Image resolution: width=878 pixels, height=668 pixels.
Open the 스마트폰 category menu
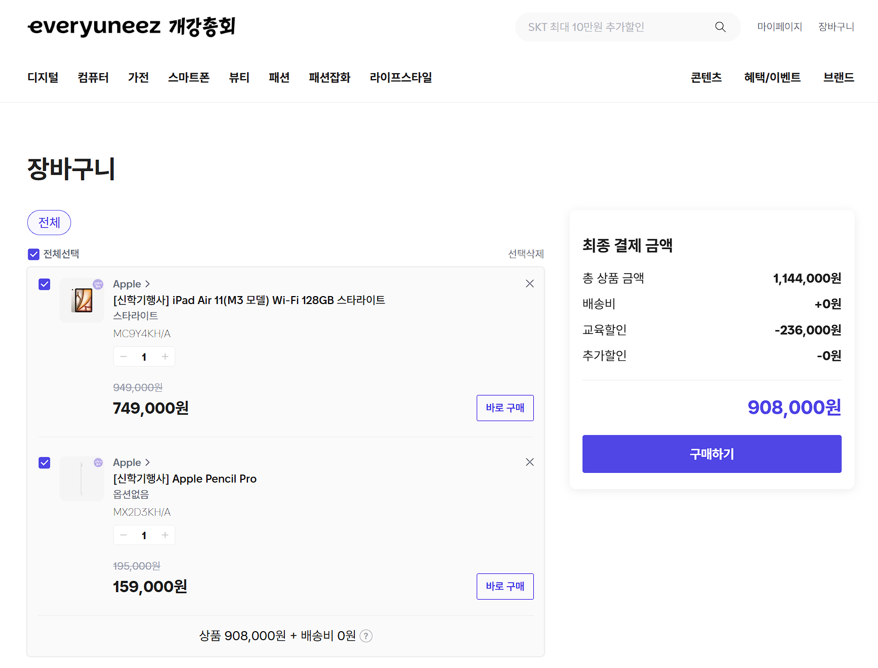[189, 77]
